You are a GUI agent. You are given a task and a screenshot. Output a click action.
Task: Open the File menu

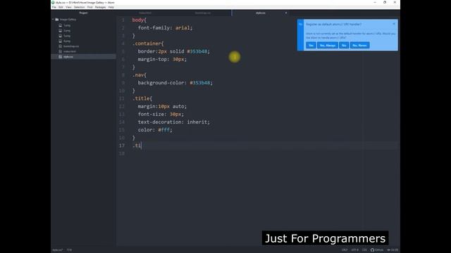[54, 7]
